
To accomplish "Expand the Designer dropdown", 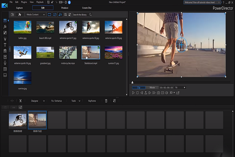I will coord(38,101).
